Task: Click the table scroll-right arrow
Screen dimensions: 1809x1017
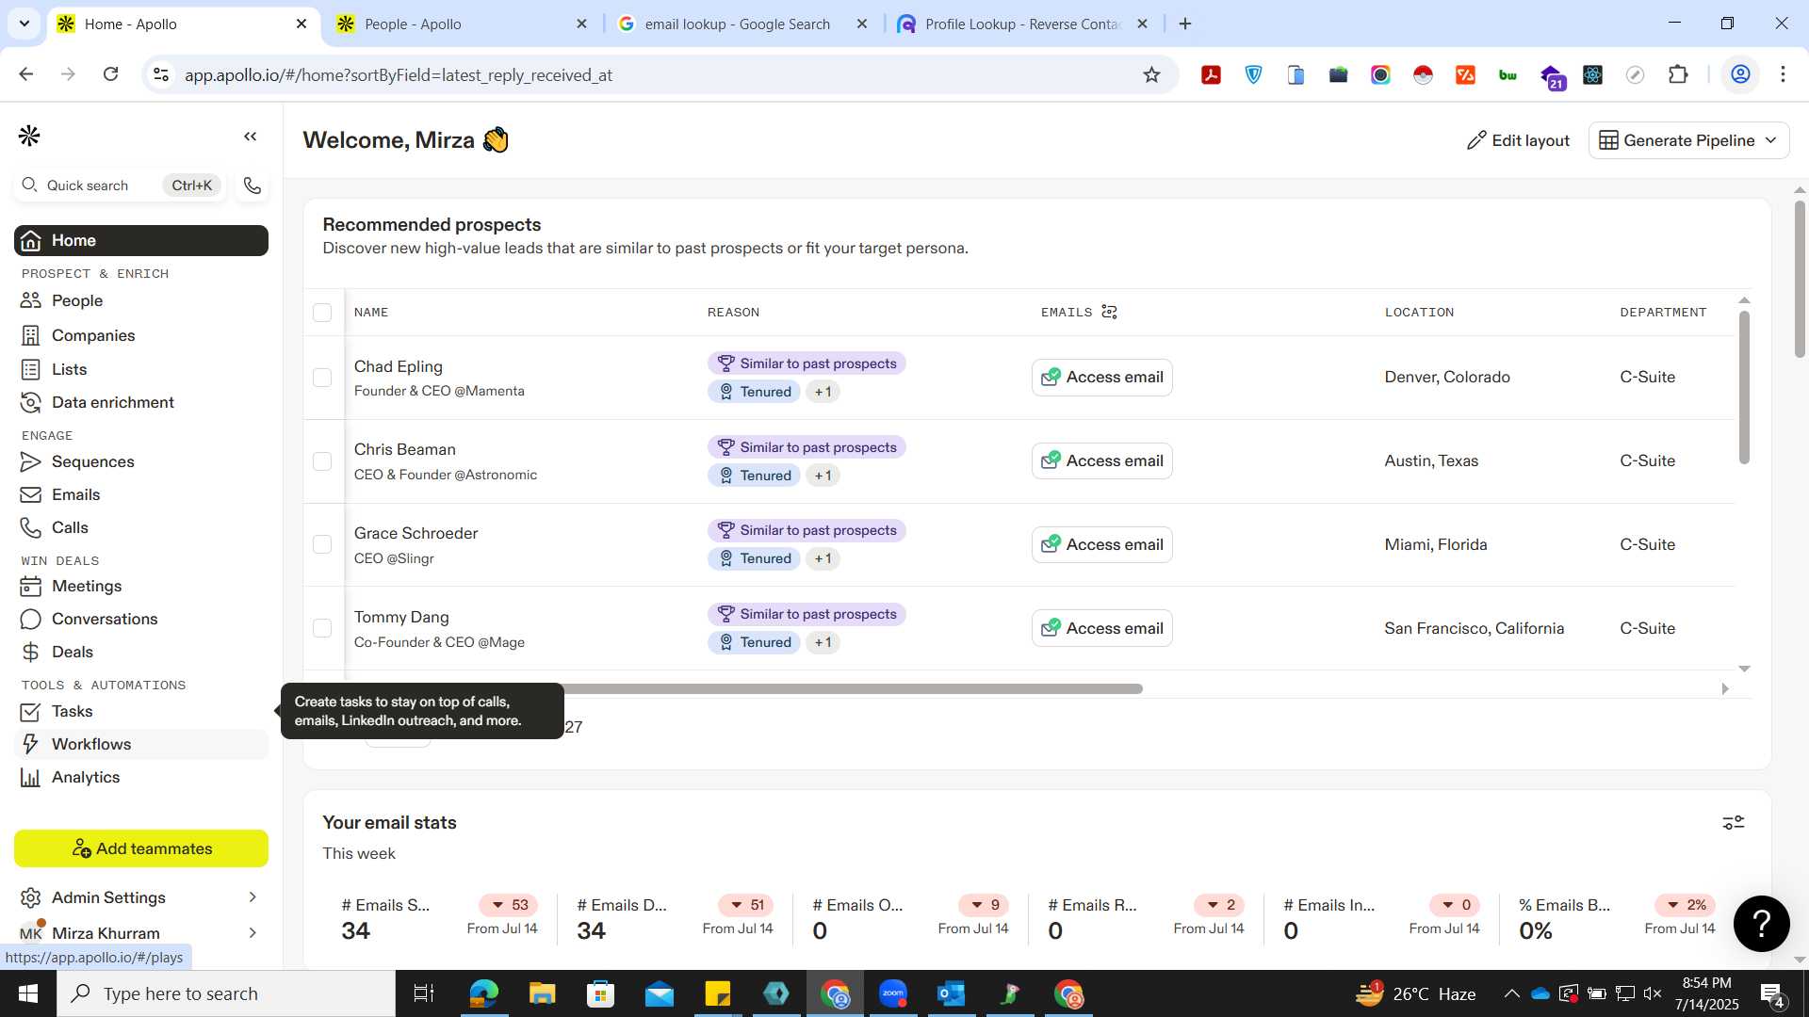Action: click(x=1725, y=688)
